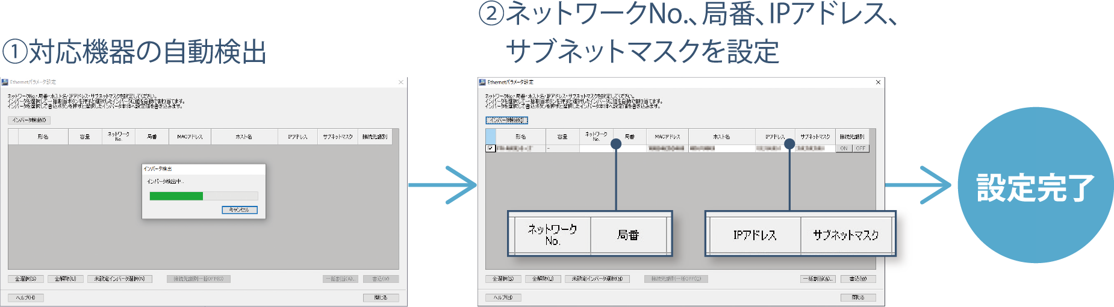Click the blue arrow between the two windows

point(442,185)
